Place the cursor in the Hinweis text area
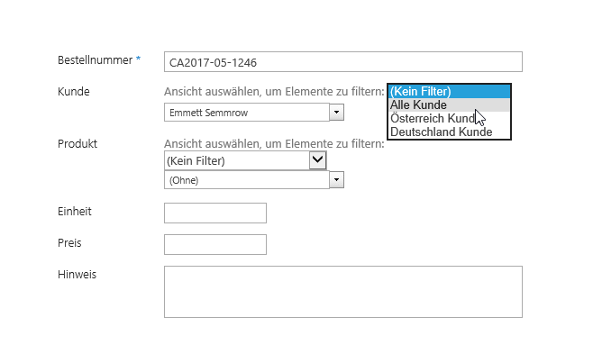Screen dimensions: 593x345 tap(343, 292)
